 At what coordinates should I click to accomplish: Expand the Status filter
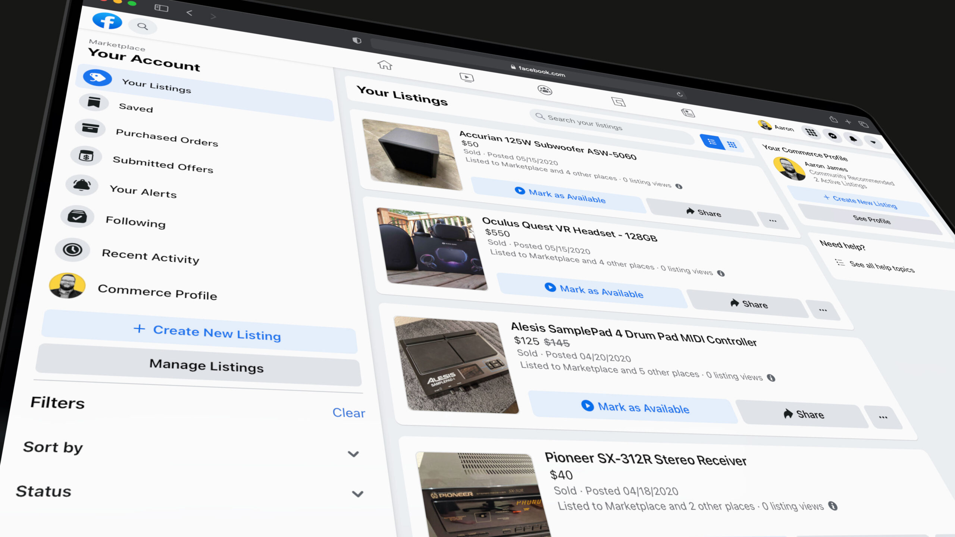[x=357, y=494]
